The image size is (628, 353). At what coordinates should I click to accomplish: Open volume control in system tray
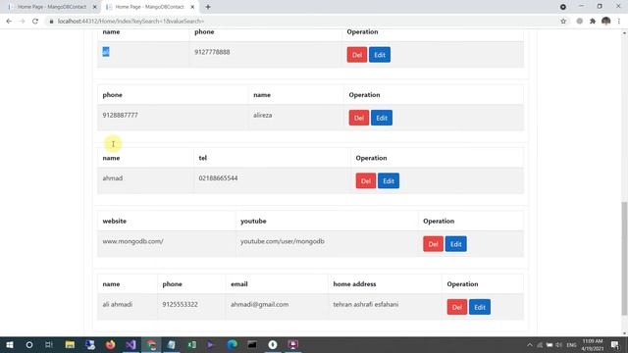click(559, 345)
